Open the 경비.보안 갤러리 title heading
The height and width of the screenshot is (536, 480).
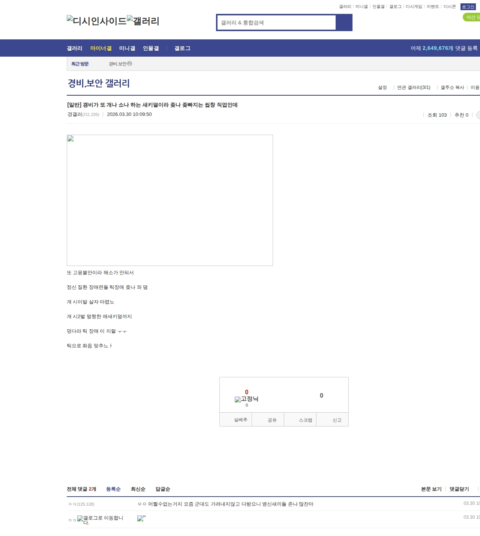(x=99, y=83)
